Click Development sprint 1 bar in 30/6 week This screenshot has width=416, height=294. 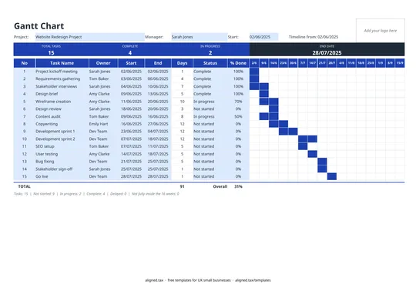[293, 132]
